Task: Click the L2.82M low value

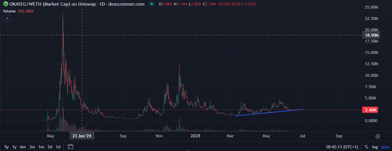Action: point(196,4)
